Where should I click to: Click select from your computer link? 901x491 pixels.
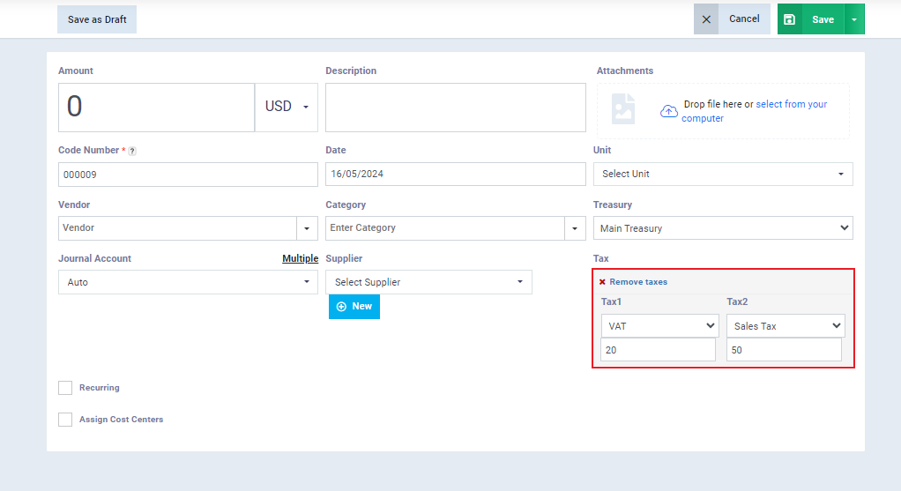tap(755, 111)
